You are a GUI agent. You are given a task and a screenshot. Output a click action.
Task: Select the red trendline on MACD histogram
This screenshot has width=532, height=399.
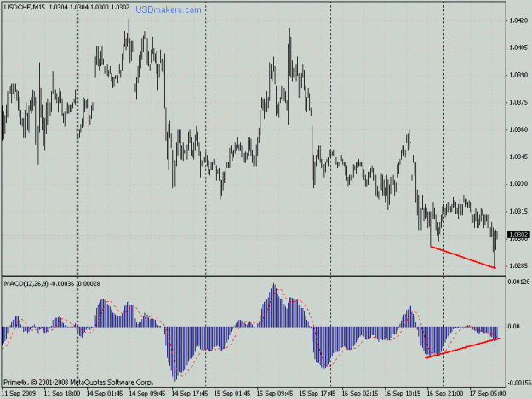[462, 348]
